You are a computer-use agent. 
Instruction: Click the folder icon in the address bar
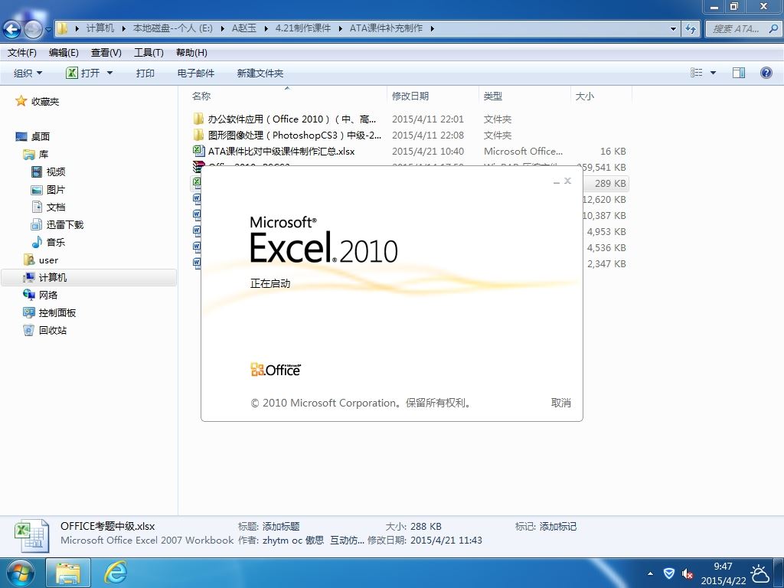[61, 28]
